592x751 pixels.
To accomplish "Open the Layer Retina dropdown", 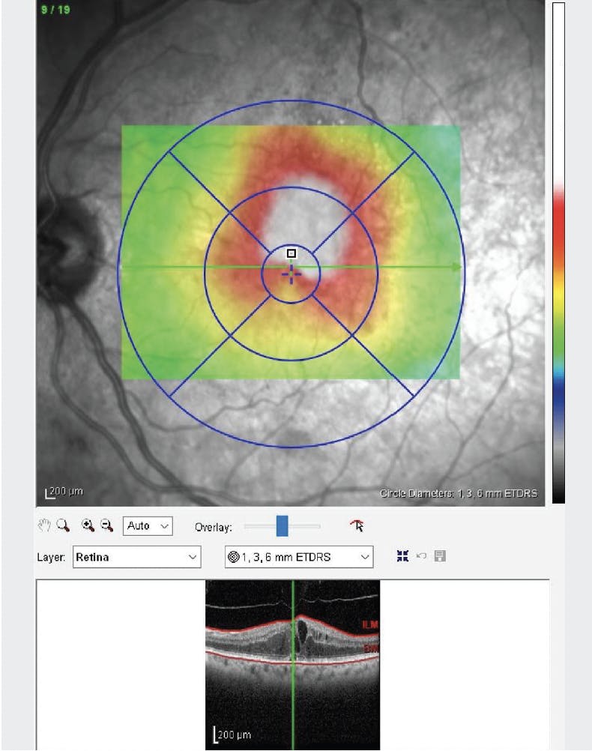I will pyautogui.click(x=136, y=557).
